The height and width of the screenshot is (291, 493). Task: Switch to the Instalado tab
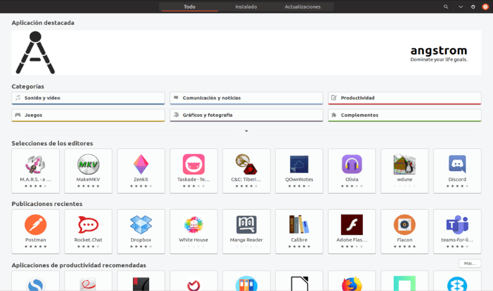tap(246, 7)
